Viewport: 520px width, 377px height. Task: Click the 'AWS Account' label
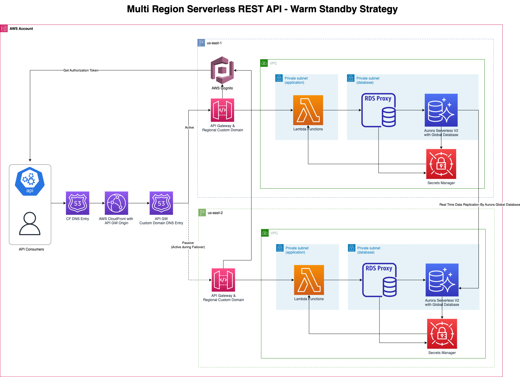point(21,29)
